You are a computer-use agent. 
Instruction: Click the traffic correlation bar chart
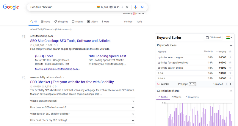pyautogui.click(x=200, y=114)
